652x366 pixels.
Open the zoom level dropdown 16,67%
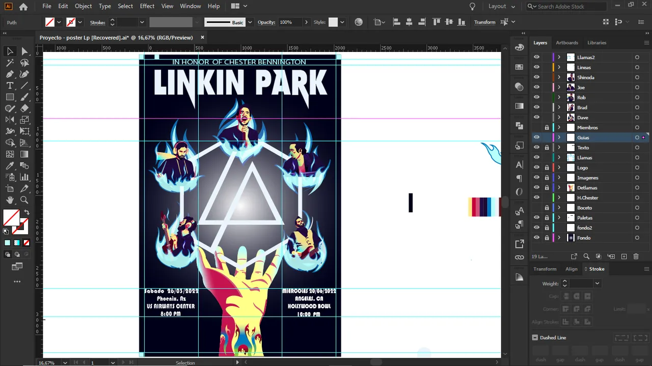(x=65, y=363)
